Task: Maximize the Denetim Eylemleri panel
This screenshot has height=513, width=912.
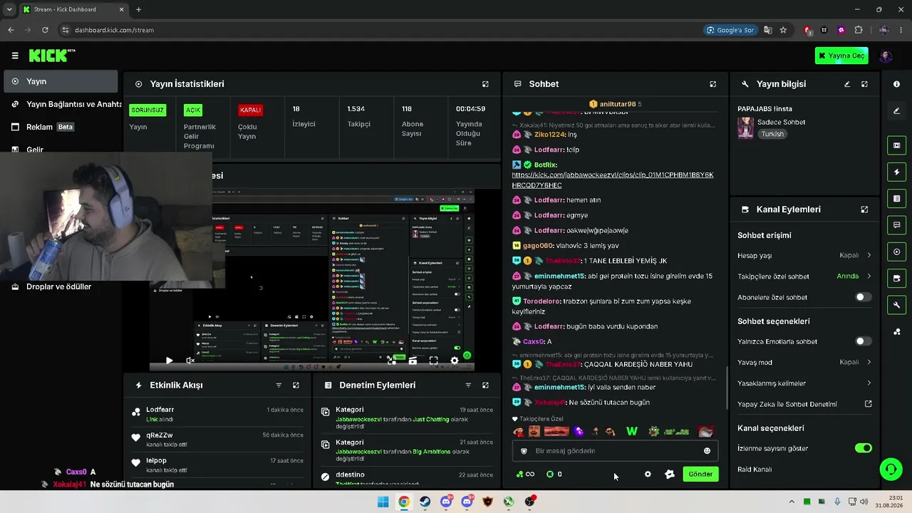Action: [485, 385]
